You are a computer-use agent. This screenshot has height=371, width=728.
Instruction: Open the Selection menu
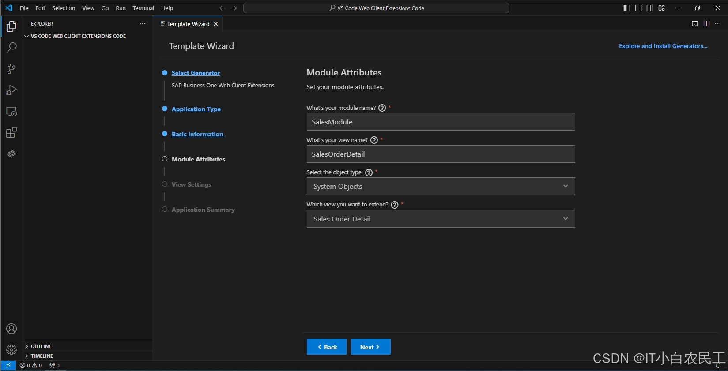coord(64,8)
